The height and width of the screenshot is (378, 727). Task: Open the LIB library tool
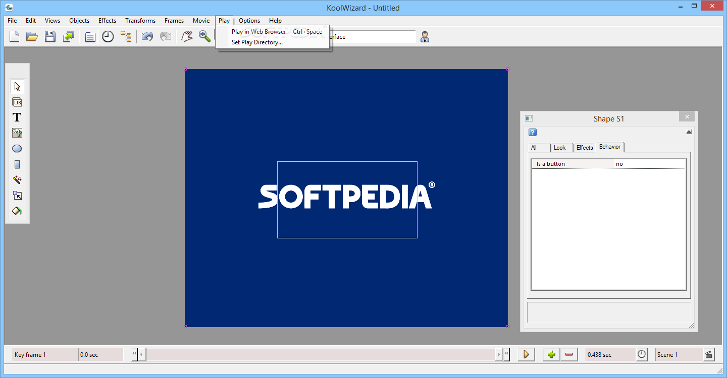pyautogui.click(x=17, y=102)
